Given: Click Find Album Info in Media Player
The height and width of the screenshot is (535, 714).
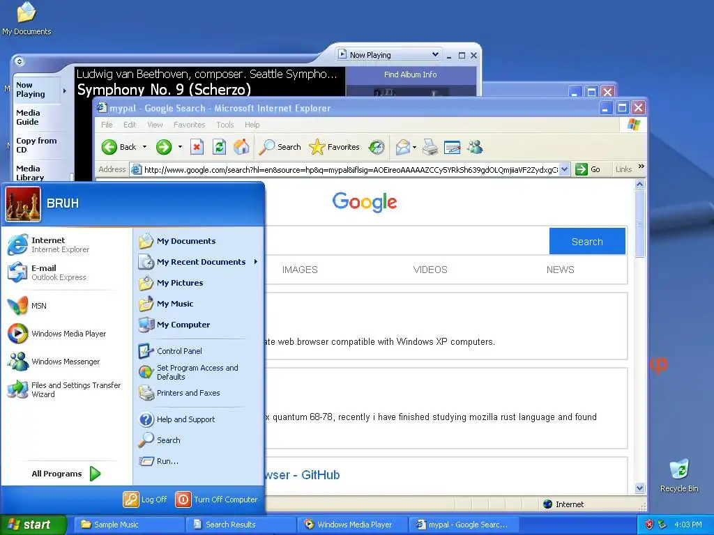Looking at the screenshot, I should click(x=410, y=75).
